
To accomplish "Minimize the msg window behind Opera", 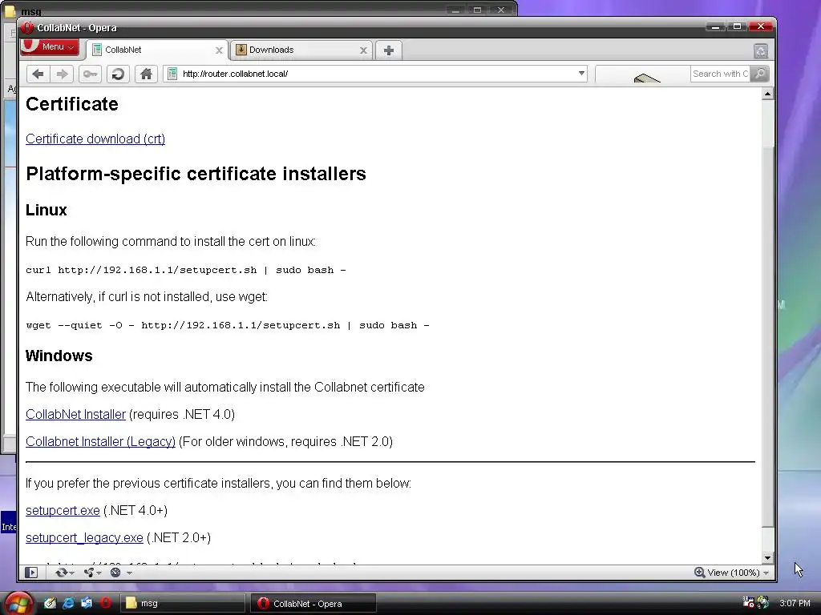I will point(455,10).
